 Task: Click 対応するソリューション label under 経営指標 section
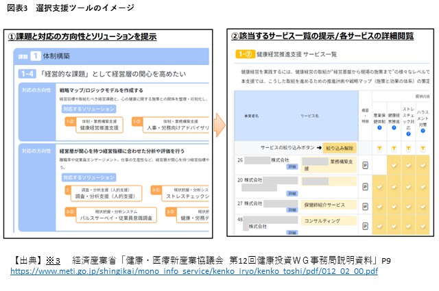tap(88, 177)
